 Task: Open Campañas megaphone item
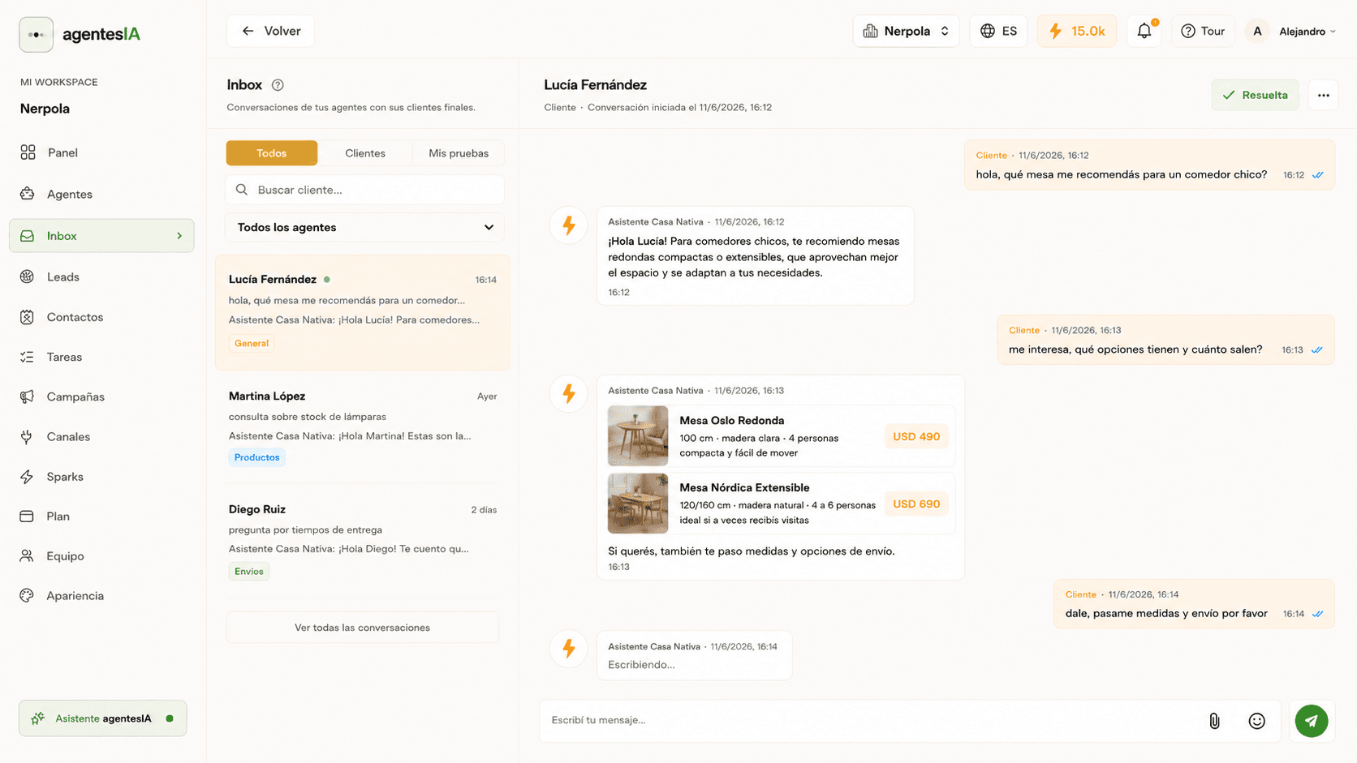coord(101,397)
